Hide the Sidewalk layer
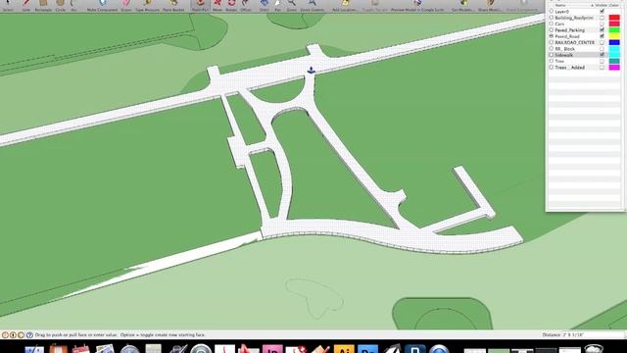The width and height of the screenshot is (627, 353). 602,55
